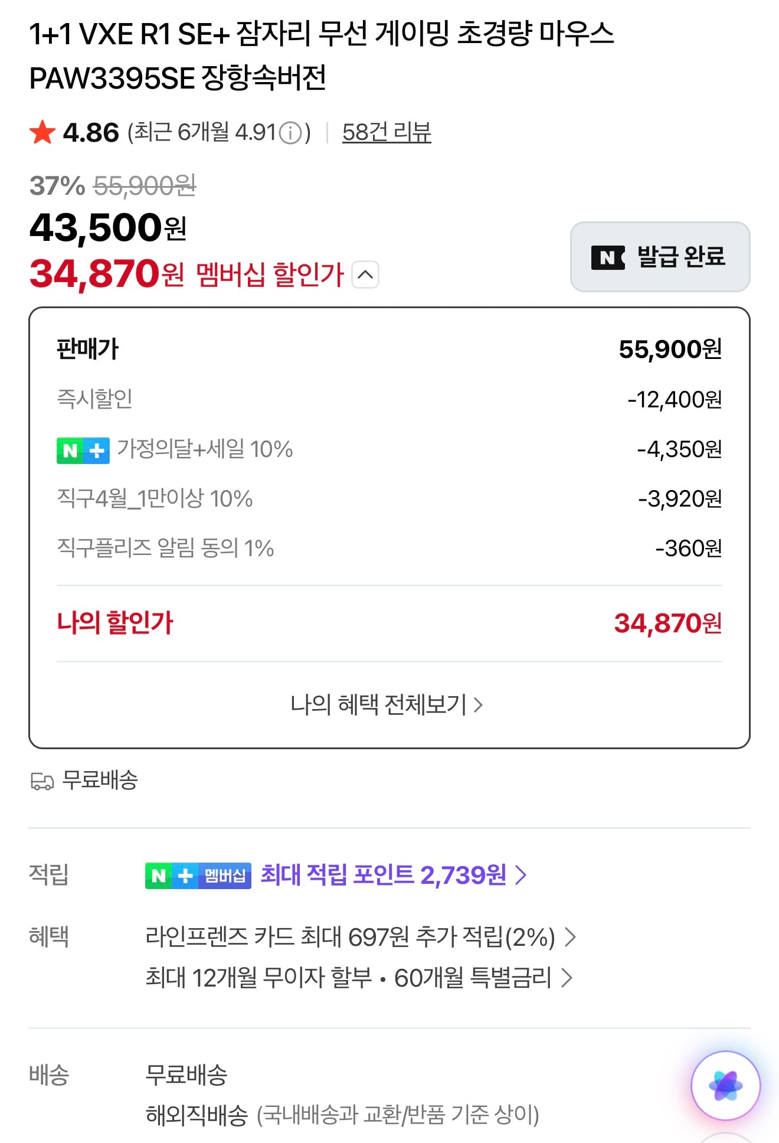779x1143 pixels.
Task: Click the 나의 할인가 34,870원 amount
Action: pos(667,623)
